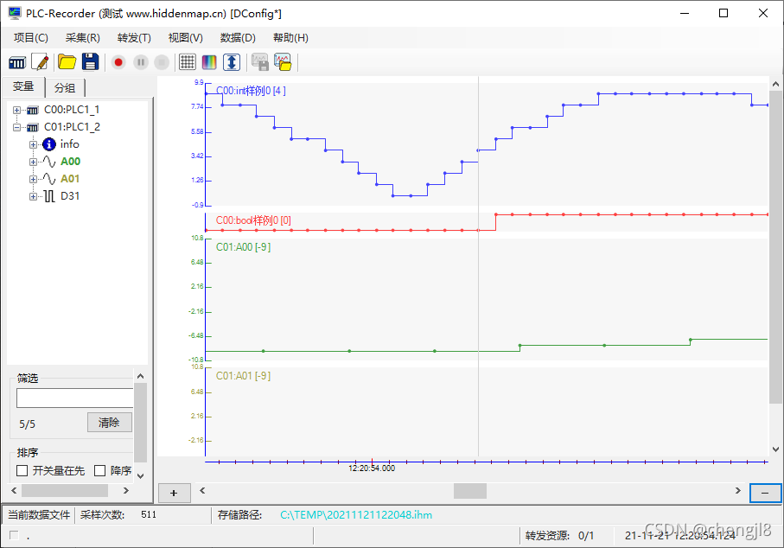This screenshot has width=784, height=548.
Task: Open the 转发(T) menu
Action: tap(134, 38)
